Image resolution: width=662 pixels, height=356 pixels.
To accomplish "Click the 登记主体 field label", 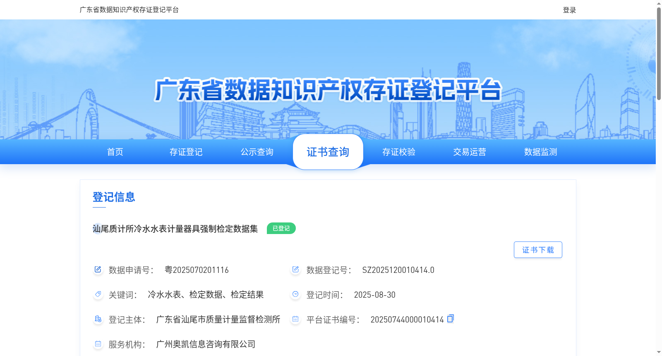I will 127,320.
